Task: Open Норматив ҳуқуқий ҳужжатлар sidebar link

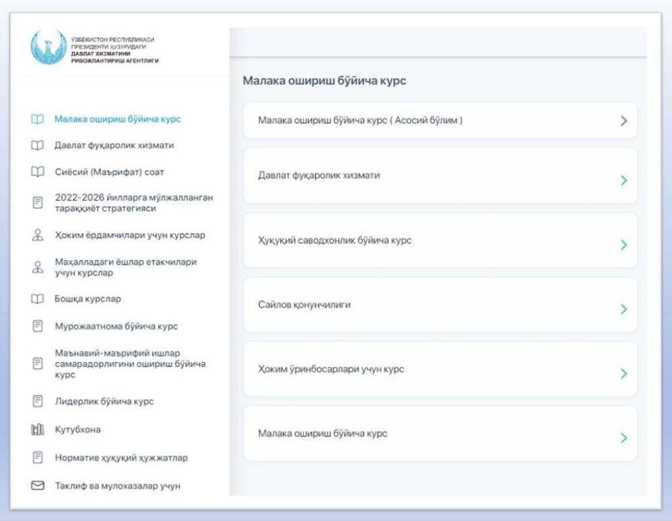Action: pos(121,458)
